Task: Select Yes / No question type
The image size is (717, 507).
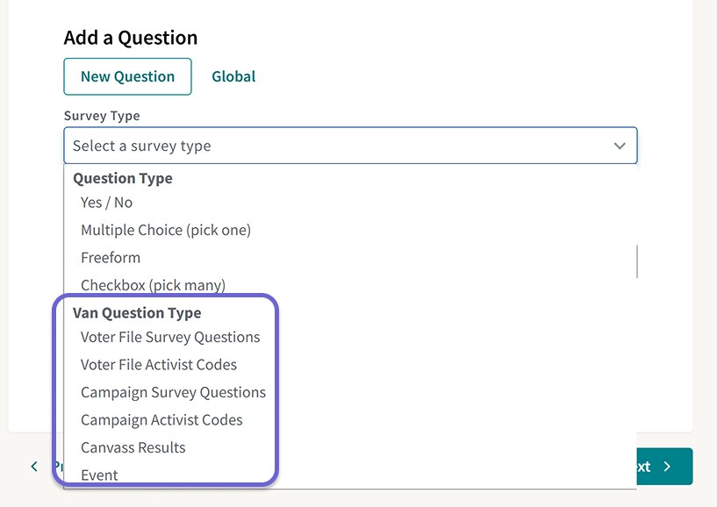Action: [106, 202]
